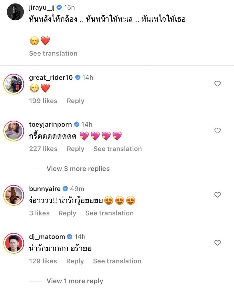Translate dj_matoom's comment
The image size is (234, 289).
tap(117, 261)
